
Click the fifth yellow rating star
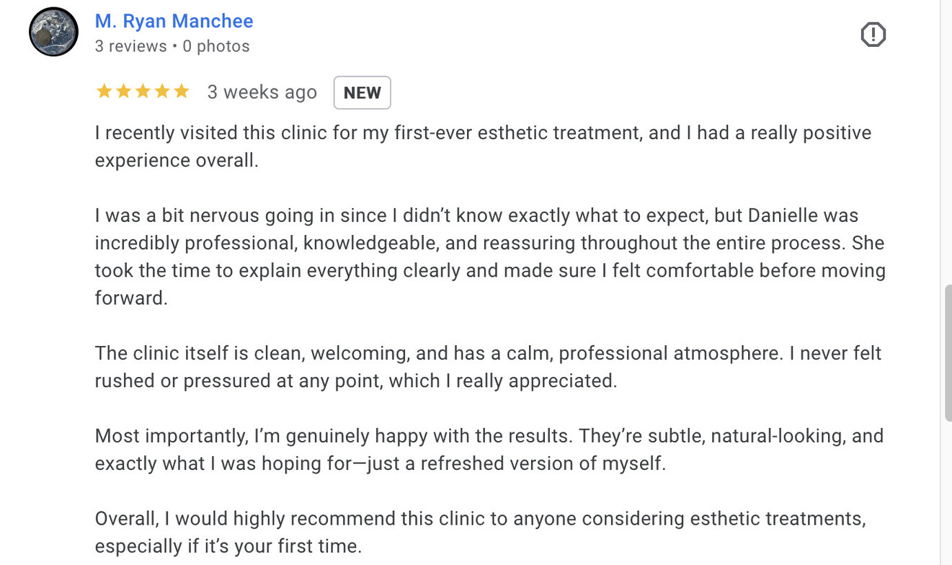[181, 92]
